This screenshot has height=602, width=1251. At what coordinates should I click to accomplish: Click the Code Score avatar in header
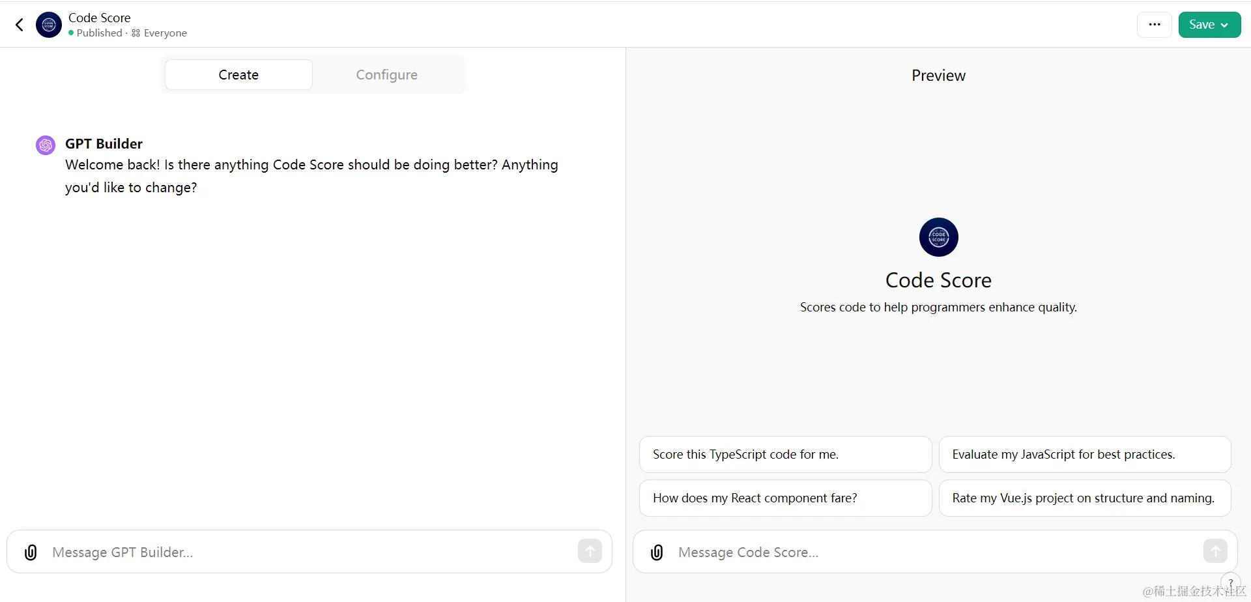[x=49, y=25]
